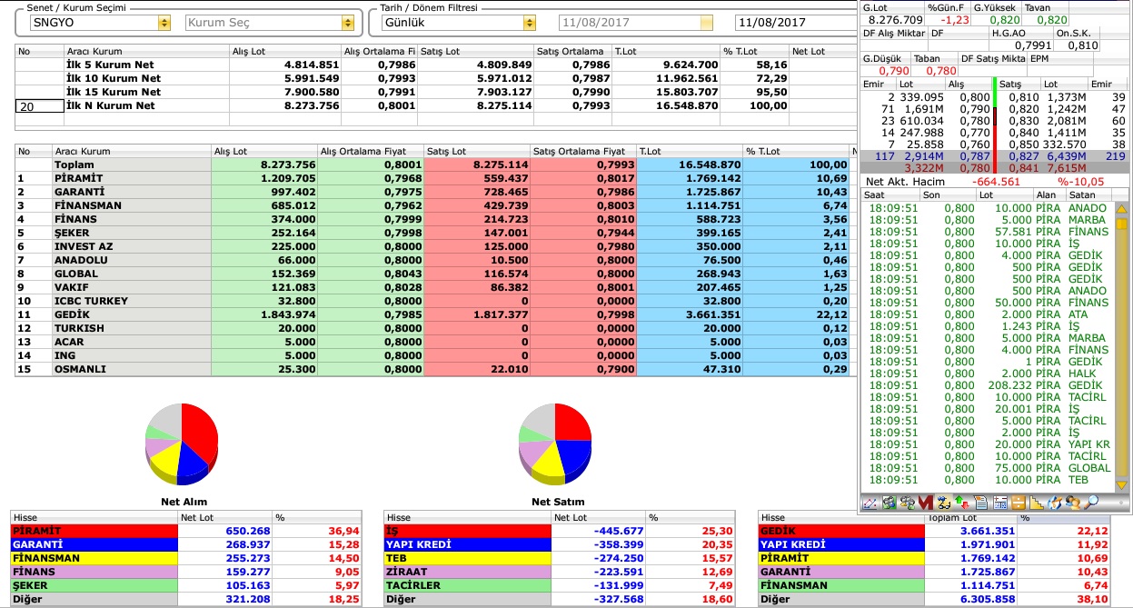This screenshot has width=1133, height=608.
Task: Open the calculator table icon
Action: pyautogui.click(x=999, y=502)
